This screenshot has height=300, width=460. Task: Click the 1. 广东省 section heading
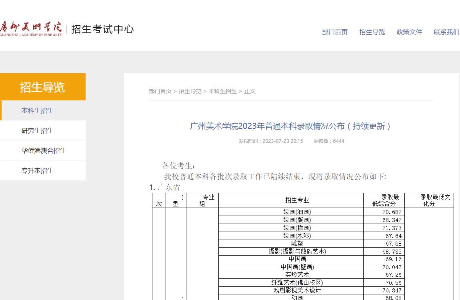(x=164, y=187)
